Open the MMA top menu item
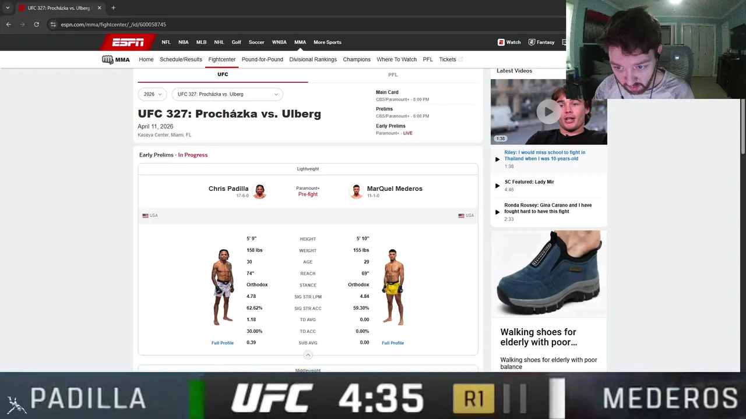The height and width of the screenshot is (419, 746). 300,42
